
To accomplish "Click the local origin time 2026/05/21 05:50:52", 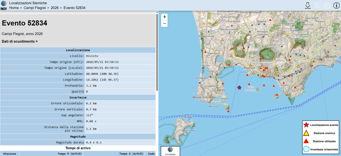I will coord(102,68).
